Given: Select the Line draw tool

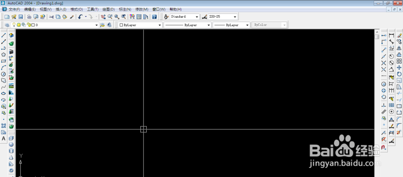Looking at the screenshot, I should pyautogui.click(x=4, y=36).
